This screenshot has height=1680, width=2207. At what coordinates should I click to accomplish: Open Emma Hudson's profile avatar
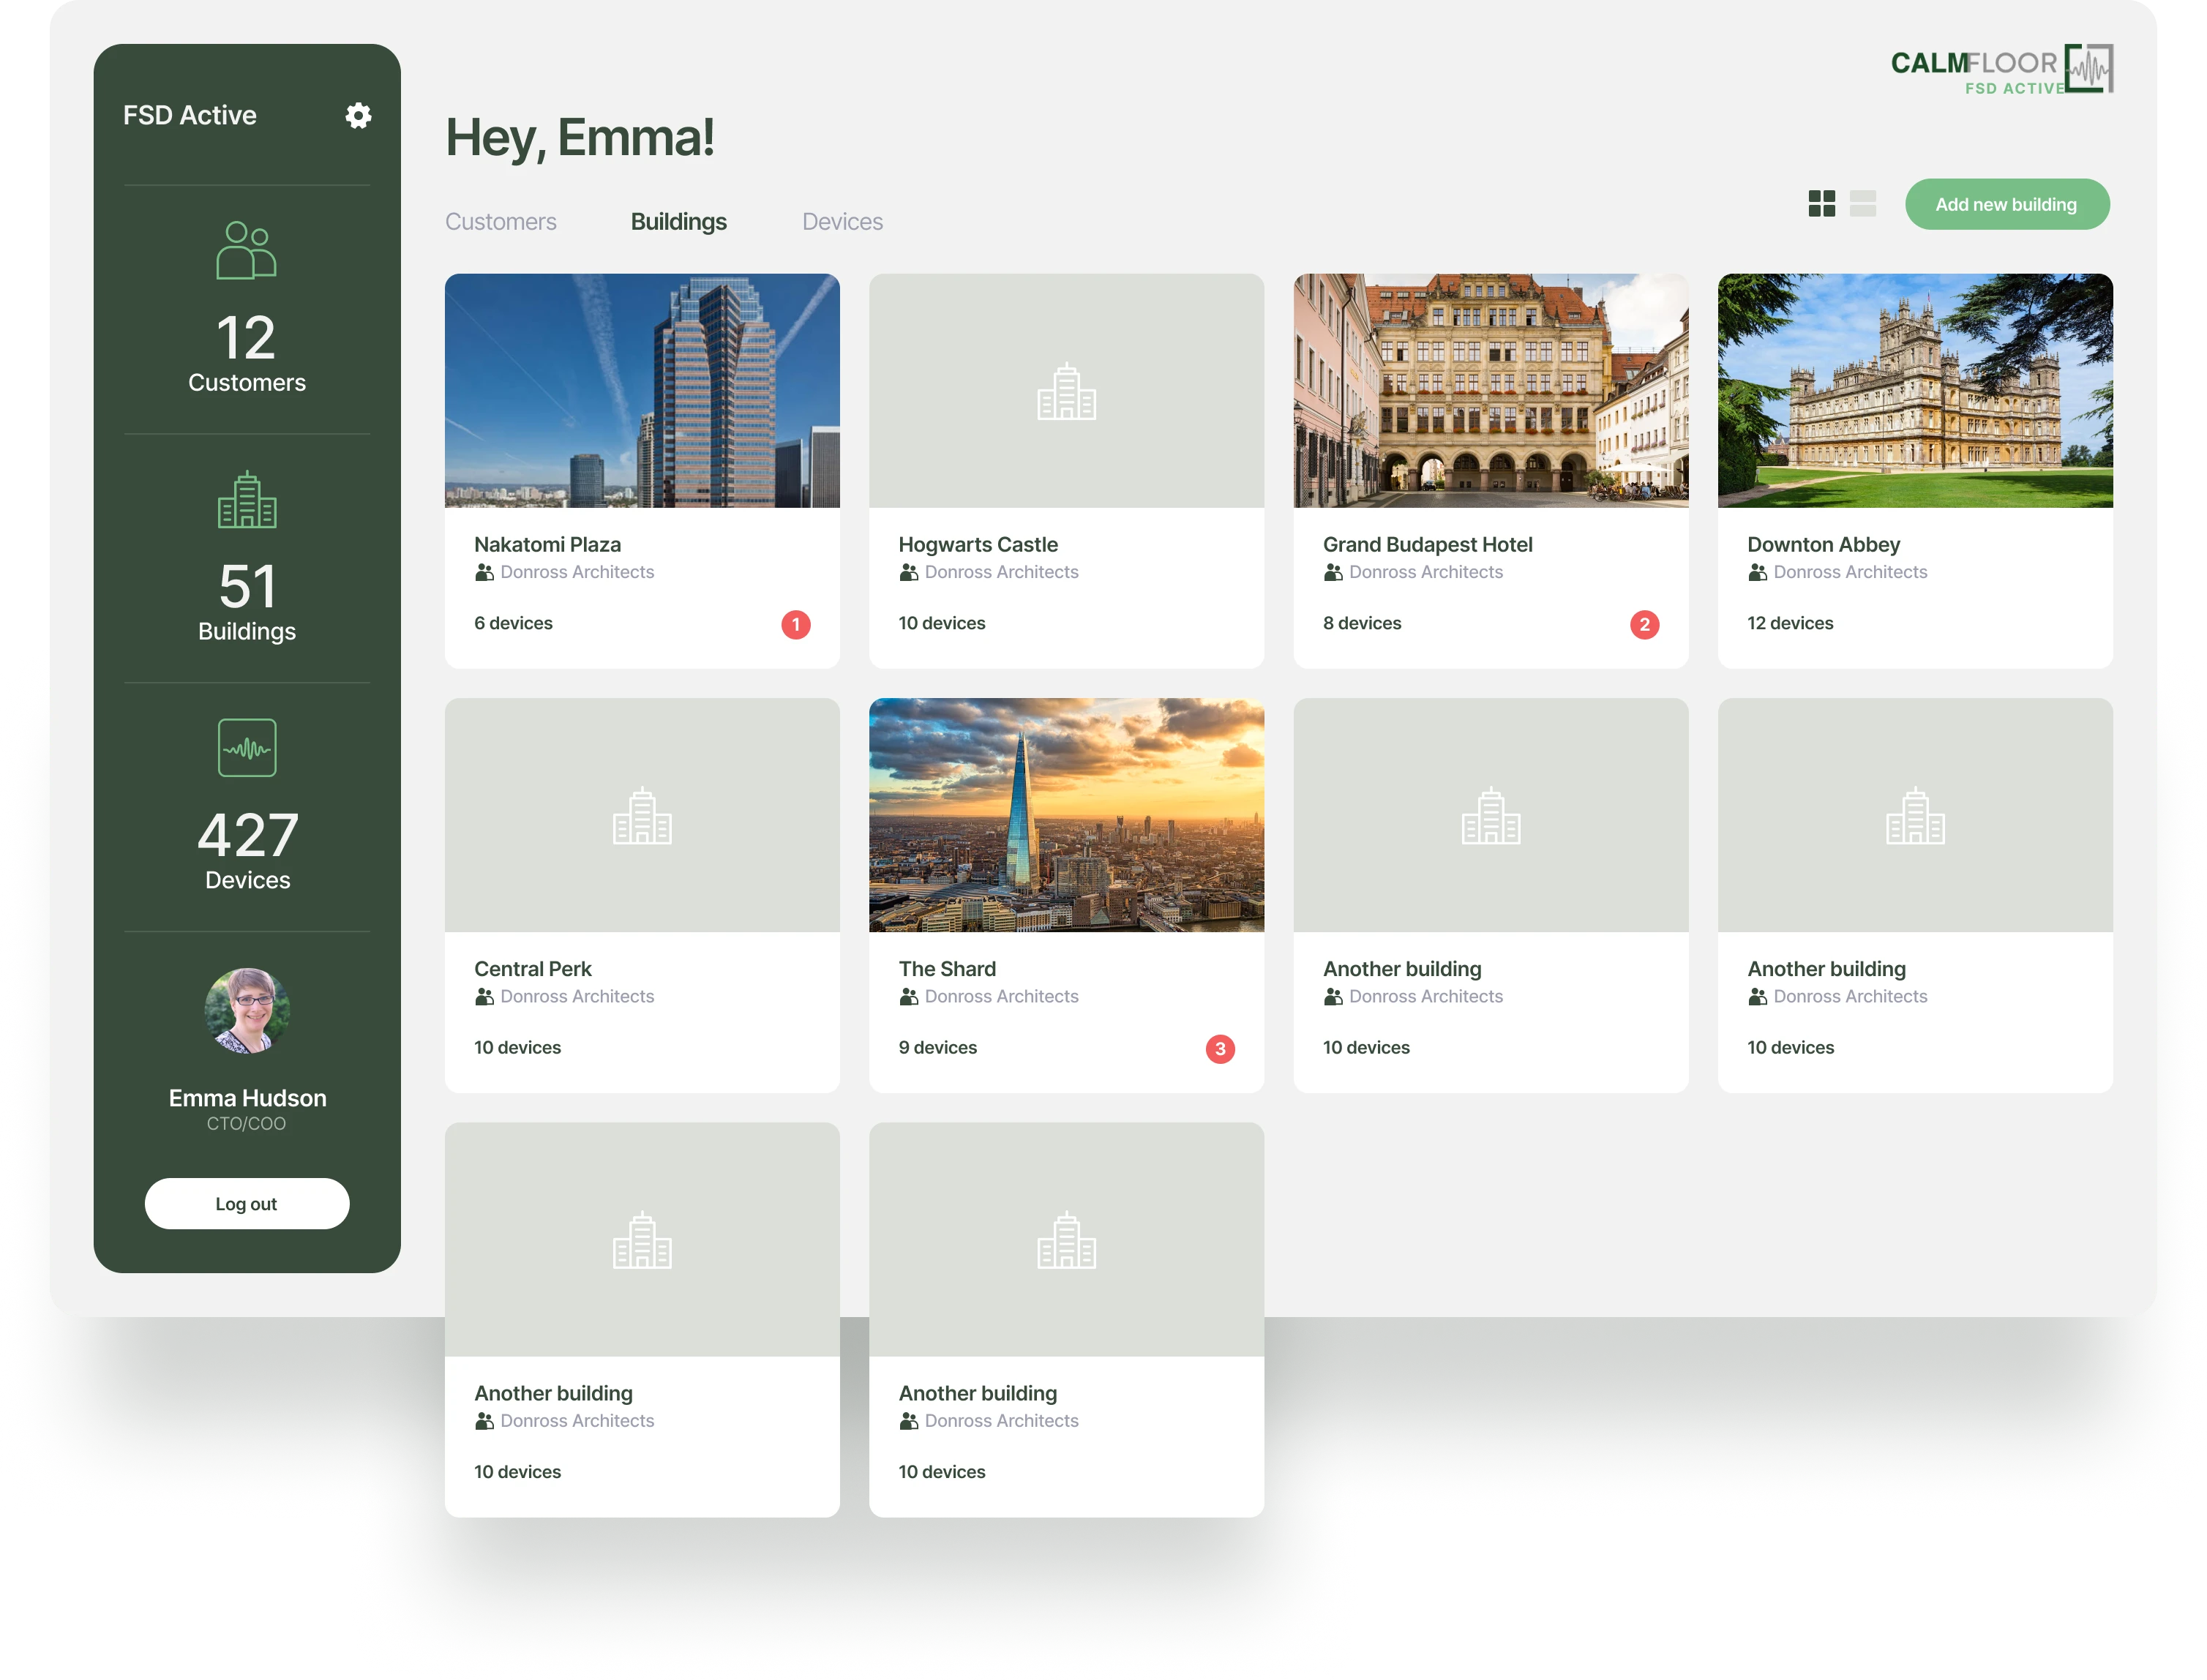click(x=247, y=1010)
